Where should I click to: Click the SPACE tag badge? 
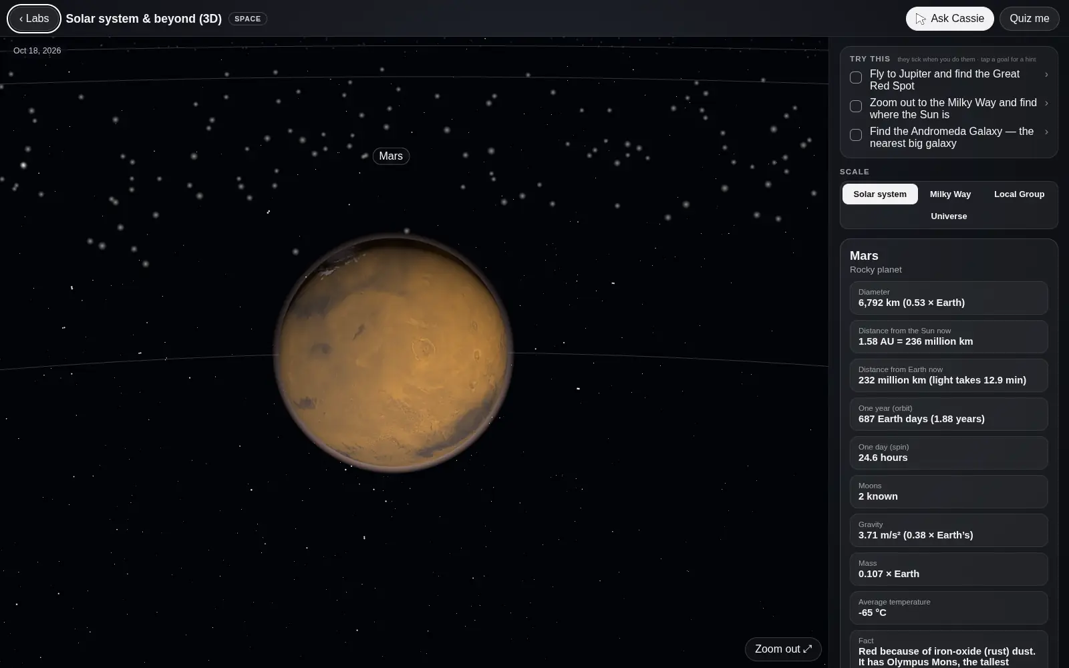click(248, 19)
